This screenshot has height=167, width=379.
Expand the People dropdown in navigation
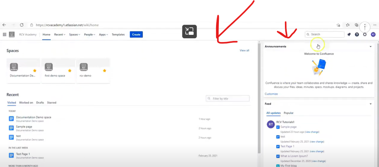[x=90, y=34]
